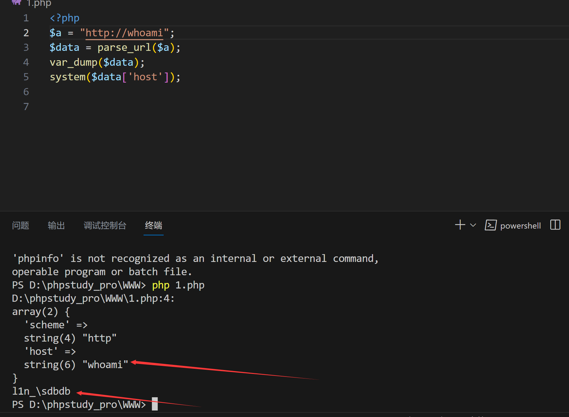Viewport: 569px width, 417px height.
Task: Click the 'host' array key in code
Action: tap(145, 77)
